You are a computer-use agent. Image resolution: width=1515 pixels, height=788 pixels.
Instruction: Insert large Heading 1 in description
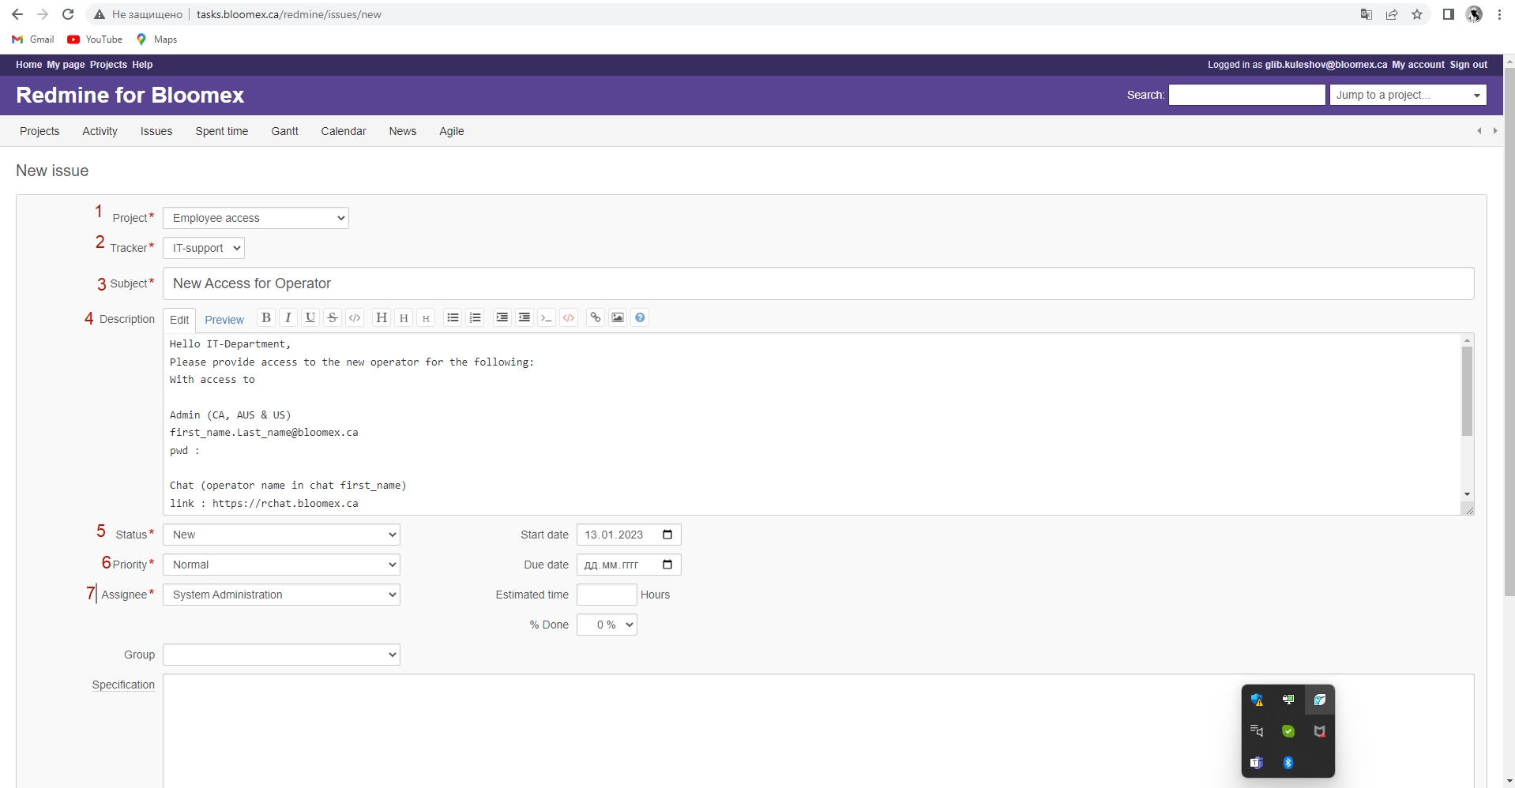pos(382,317)
